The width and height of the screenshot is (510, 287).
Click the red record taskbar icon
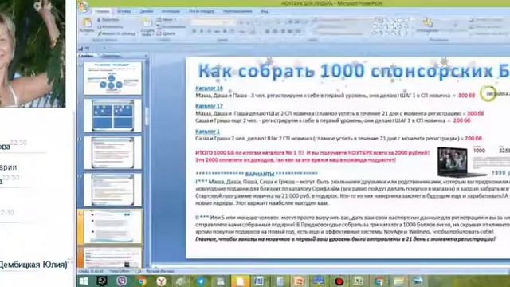[x=339, y=281]
